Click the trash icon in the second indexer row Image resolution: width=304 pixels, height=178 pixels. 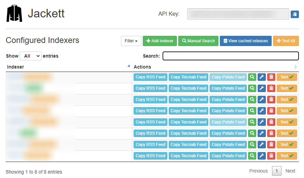pyautogui.click(x=271, y=88)
